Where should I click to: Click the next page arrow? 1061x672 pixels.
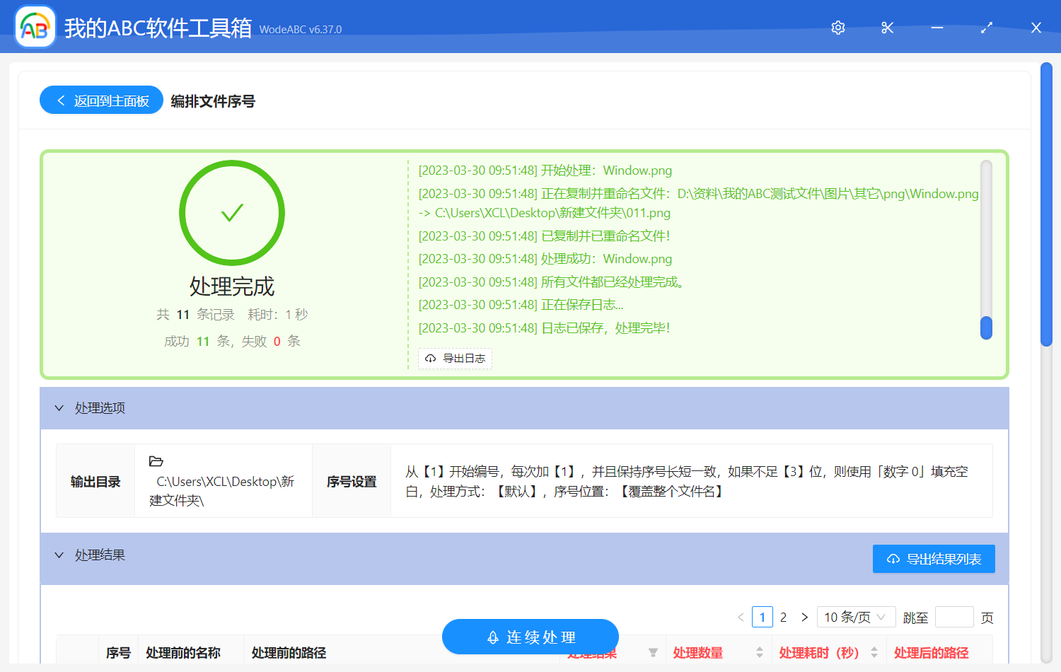804,617
